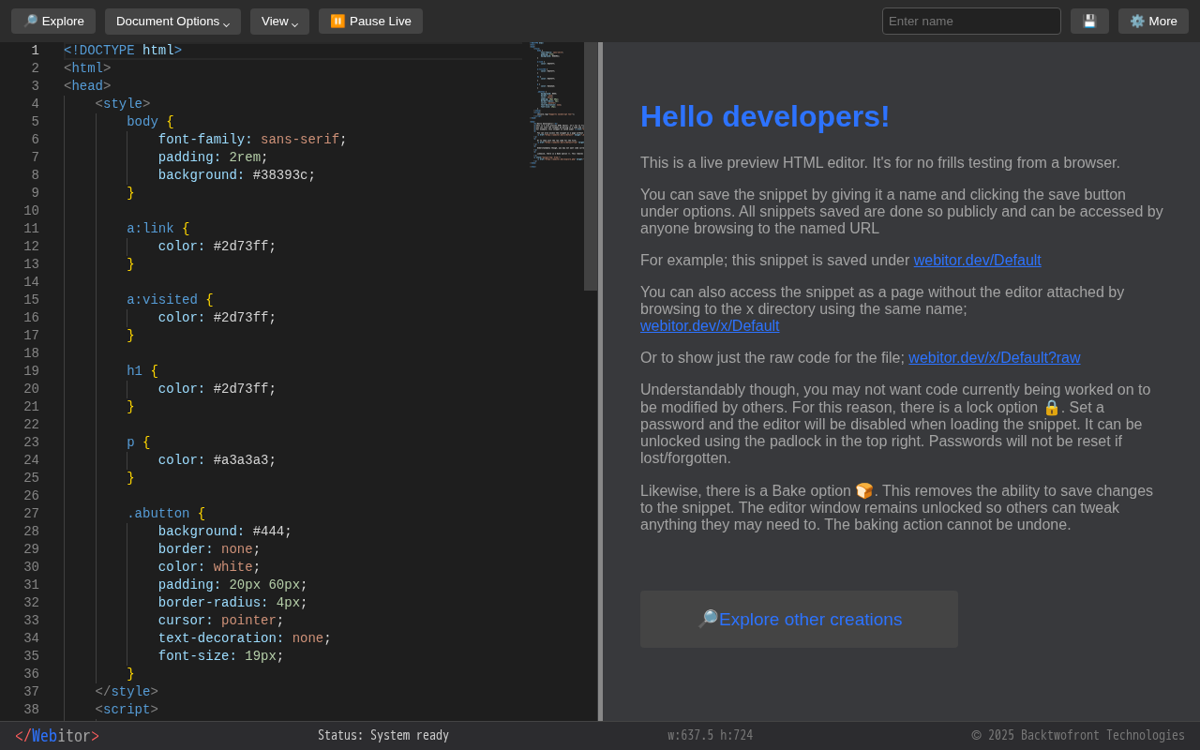
Task: Click line number 27 in gutter
Action: (31, 514)
